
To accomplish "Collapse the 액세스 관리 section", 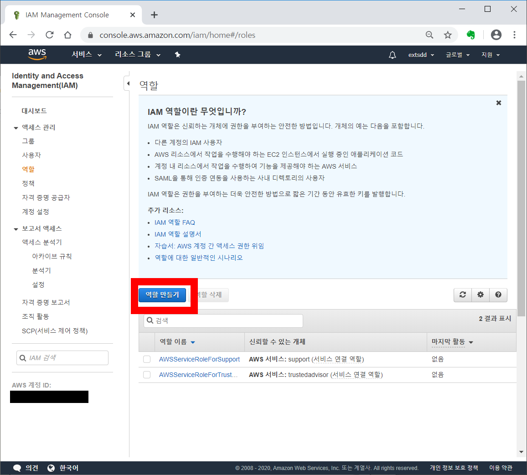I will tap(16, 128).
